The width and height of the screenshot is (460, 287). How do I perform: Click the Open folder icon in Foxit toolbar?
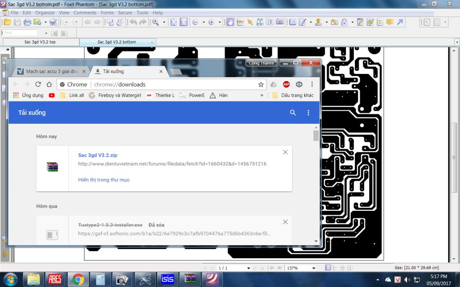pos(7,22)
